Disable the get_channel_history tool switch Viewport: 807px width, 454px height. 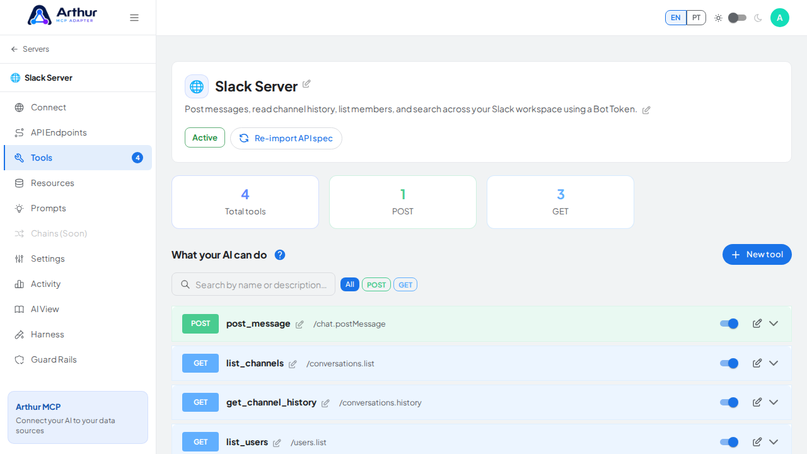[729, 402]
